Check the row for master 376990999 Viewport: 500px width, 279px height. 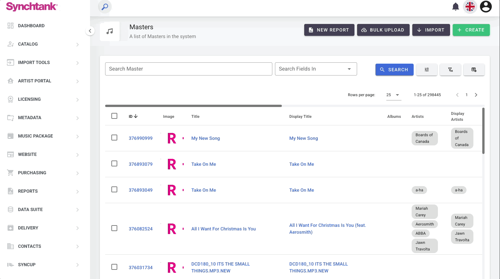114,138
